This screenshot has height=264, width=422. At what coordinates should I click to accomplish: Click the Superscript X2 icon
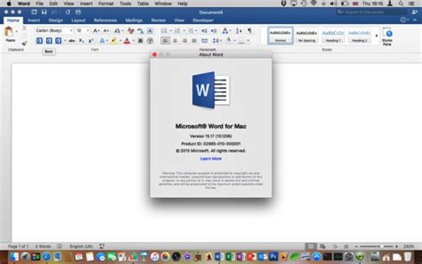91,40
